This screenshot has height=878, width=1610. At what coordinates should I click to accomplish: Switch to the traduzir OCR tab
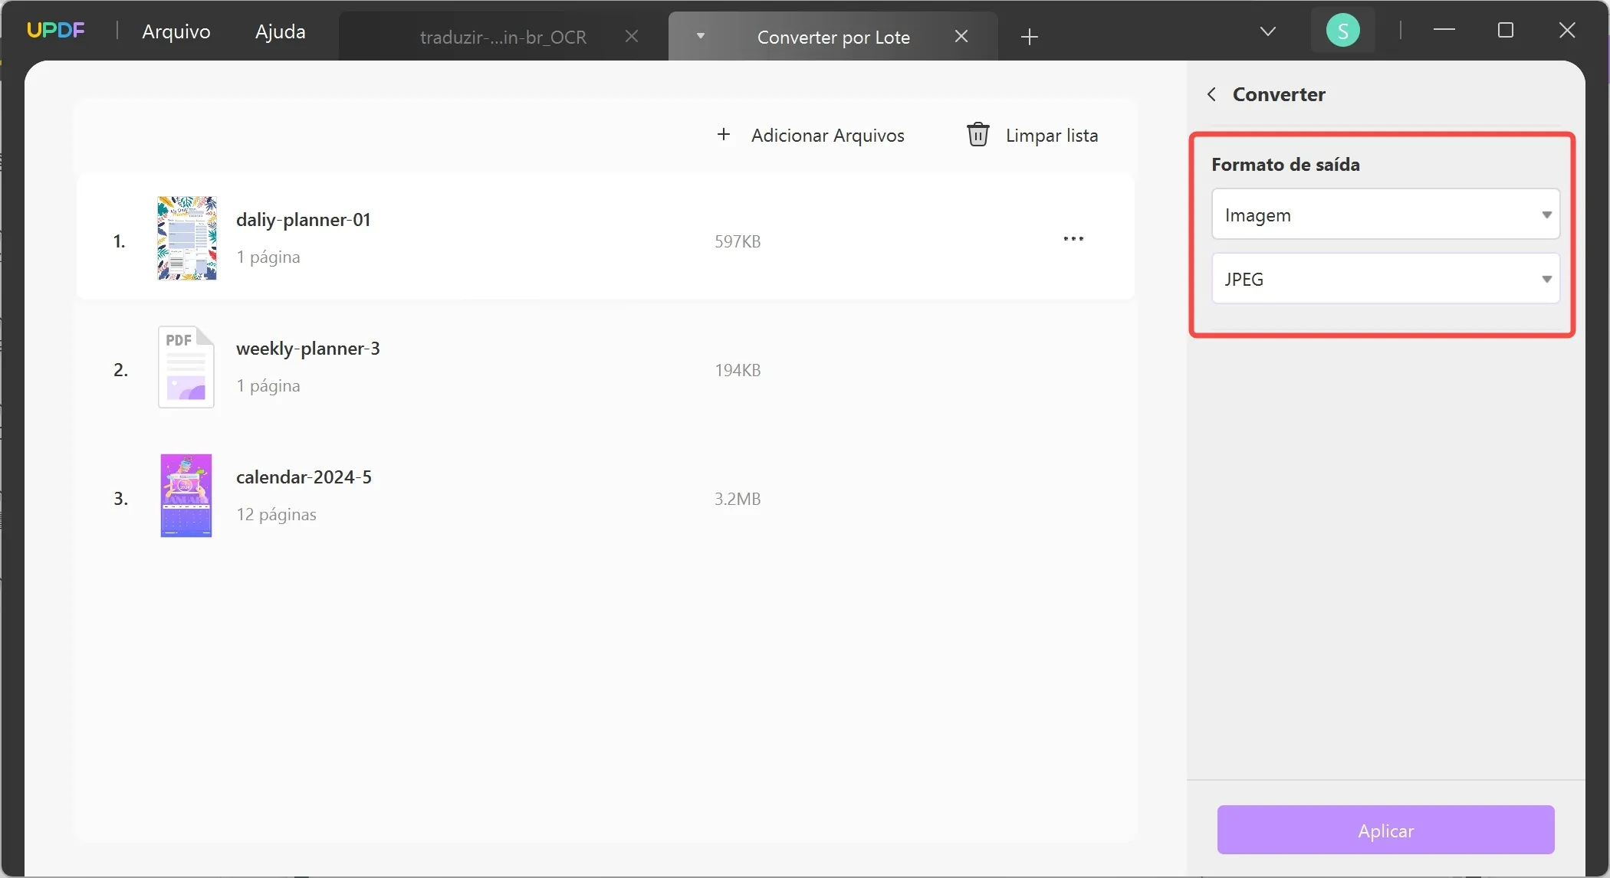pos(502,36)
